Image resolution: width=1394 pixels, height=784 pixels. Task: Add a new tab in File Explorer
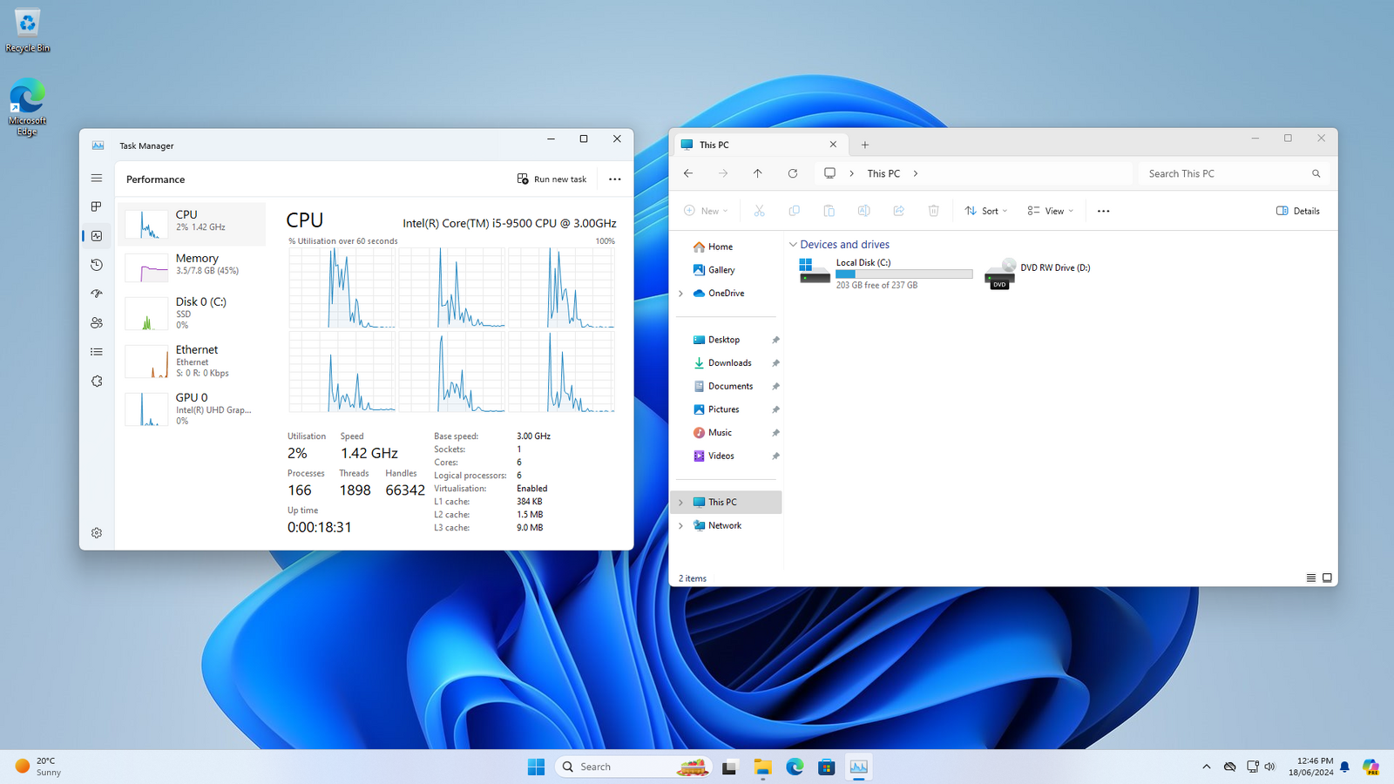[865, 145]
